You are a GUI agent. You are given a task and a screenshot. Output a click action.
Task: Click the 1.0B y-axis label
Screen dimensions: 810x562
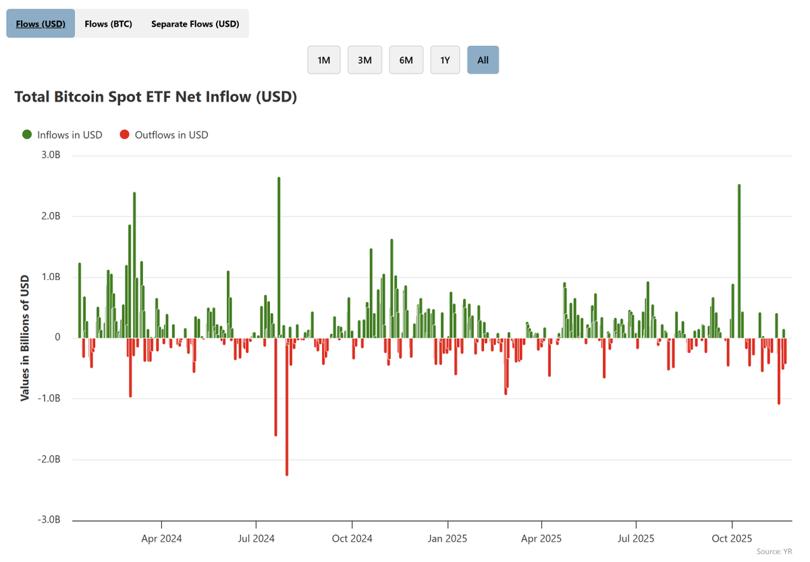click(x=49, y=277)
